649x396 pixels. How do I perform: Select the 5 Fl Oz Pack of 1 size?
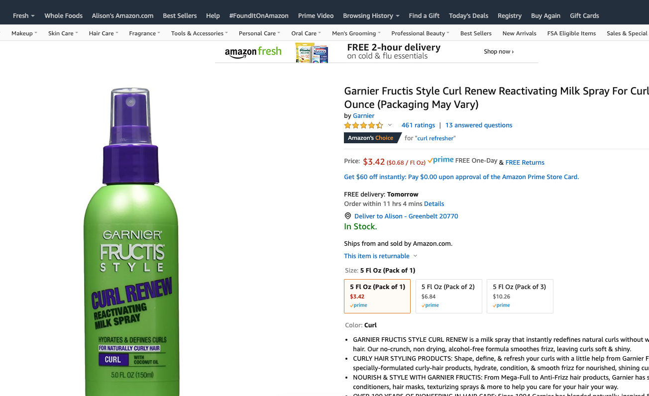(x=377, y=296)
